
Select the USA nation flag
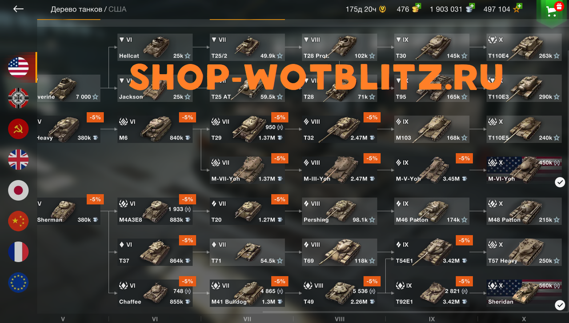coord(18,67)
